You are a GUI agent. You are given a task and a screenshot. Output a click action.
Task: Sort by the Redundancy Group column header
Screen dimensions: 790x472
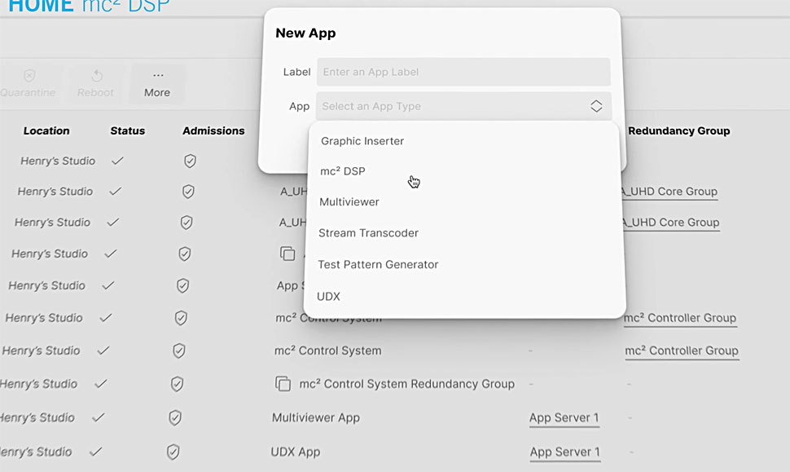(678, 130)
